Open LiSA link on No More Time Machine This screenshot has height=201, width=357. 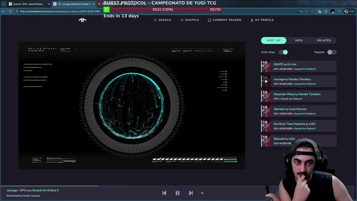(x=312, y=124)
